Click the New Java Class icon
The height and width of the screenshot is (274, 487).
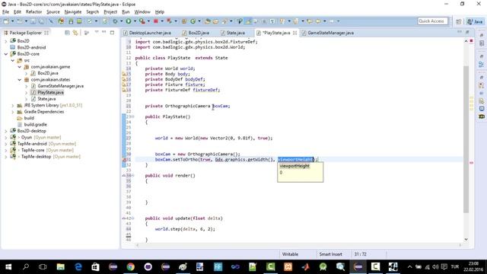tap(193, 21)
